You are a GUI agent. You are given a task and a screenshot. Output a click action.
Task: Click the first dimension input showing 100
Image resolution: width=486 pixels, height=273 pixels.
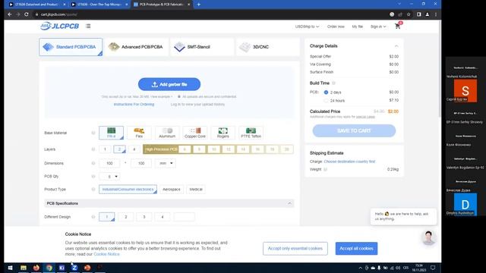point(109,163)
